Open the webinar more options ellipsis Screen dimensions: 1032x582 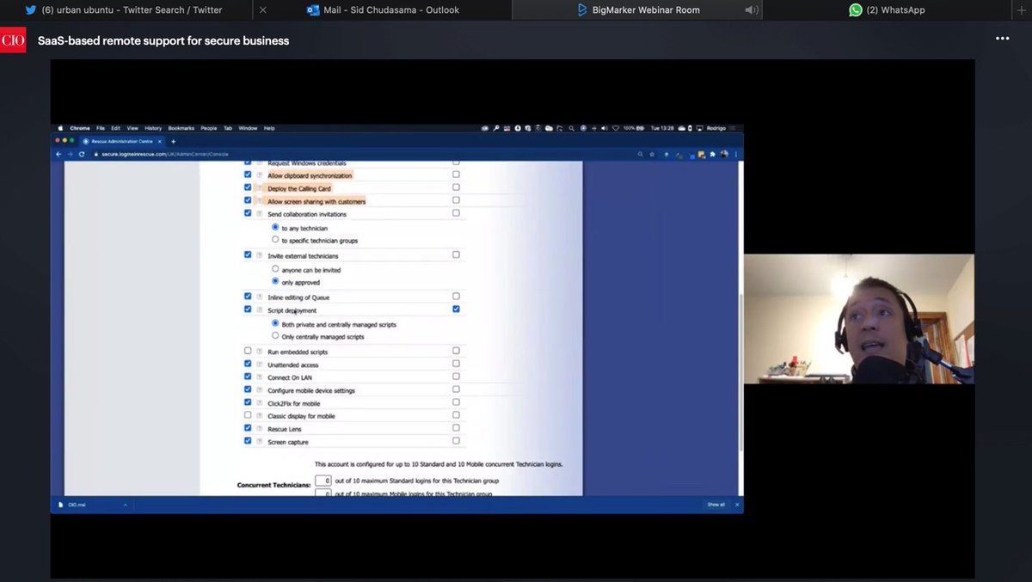point(1003,39)
